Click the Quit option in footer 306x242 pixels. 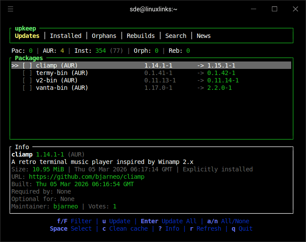[x=245, y=228]
